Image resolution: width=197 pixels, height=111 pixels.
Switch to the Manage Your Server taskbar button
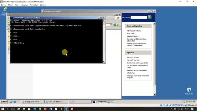(x=33, y=102)
